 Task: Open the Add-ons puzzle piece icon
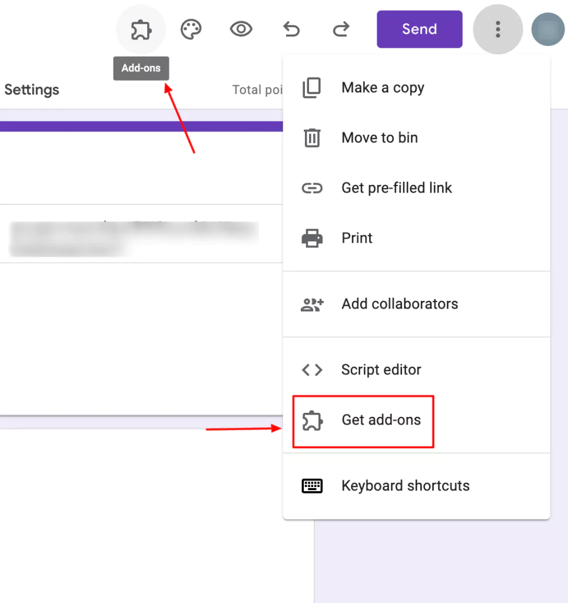coord(141,29)
